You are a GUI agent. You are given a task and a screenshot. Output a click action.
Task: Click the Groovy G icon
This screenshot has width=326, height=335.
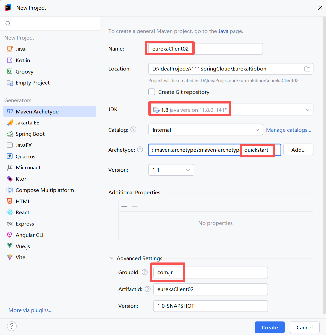pyautogui.click(x=10, y=72)
